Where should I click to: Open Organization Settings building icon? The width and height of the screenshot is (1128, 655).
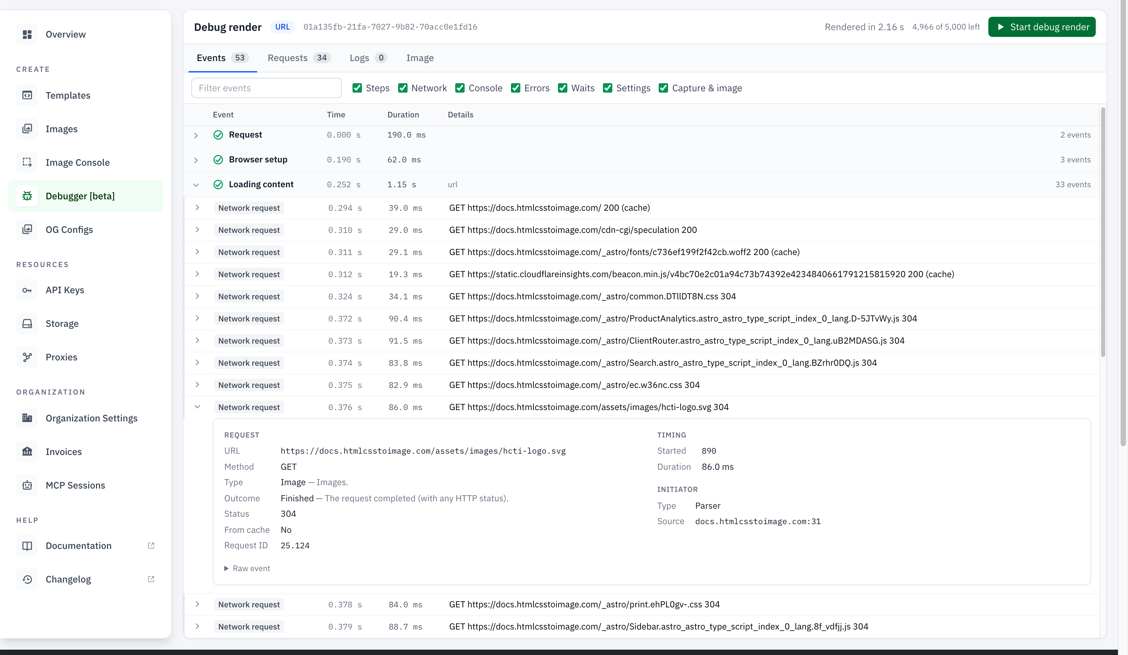pyautogui.click(x=27, y=418)
